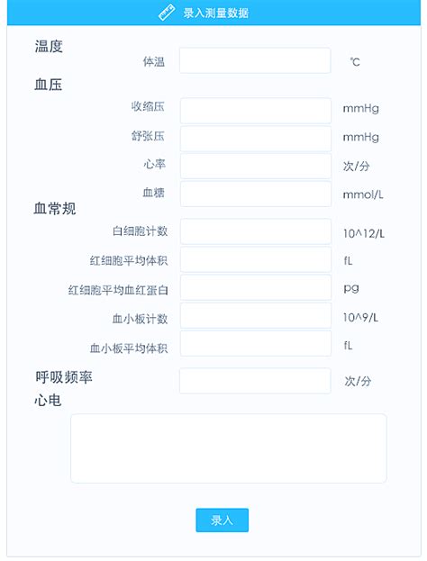The width and height of the screenshot is (427, 561).
Task: Click the 录入测量数据 header title
Action: [x=216, y=14]
